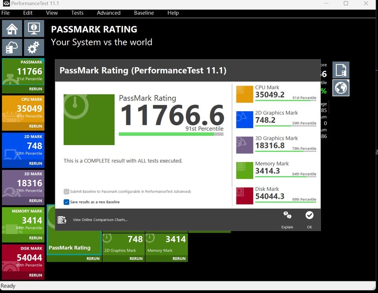Open the Edit menu
Screen dimensions: 378x293
[x=28, y=13]
